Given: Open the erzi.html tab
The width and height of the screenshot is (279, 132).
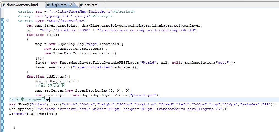Looking at the screenshot, I should (x=92, y=5).
